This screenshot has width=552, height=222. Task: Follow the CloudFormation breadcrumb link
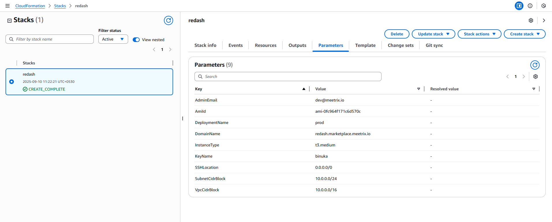click(x=30, y=6)
